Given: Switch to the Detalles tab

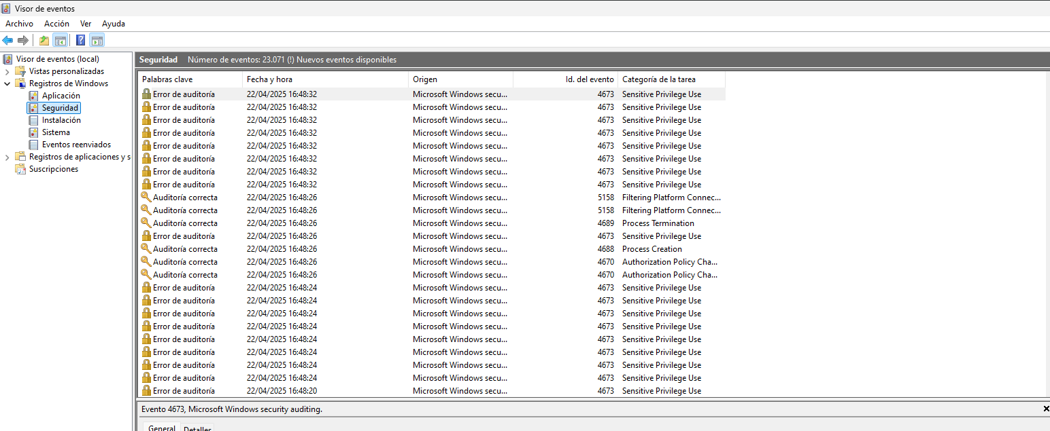Looking at the screenshot, I should pyautogui.click(x=197, y=428).
